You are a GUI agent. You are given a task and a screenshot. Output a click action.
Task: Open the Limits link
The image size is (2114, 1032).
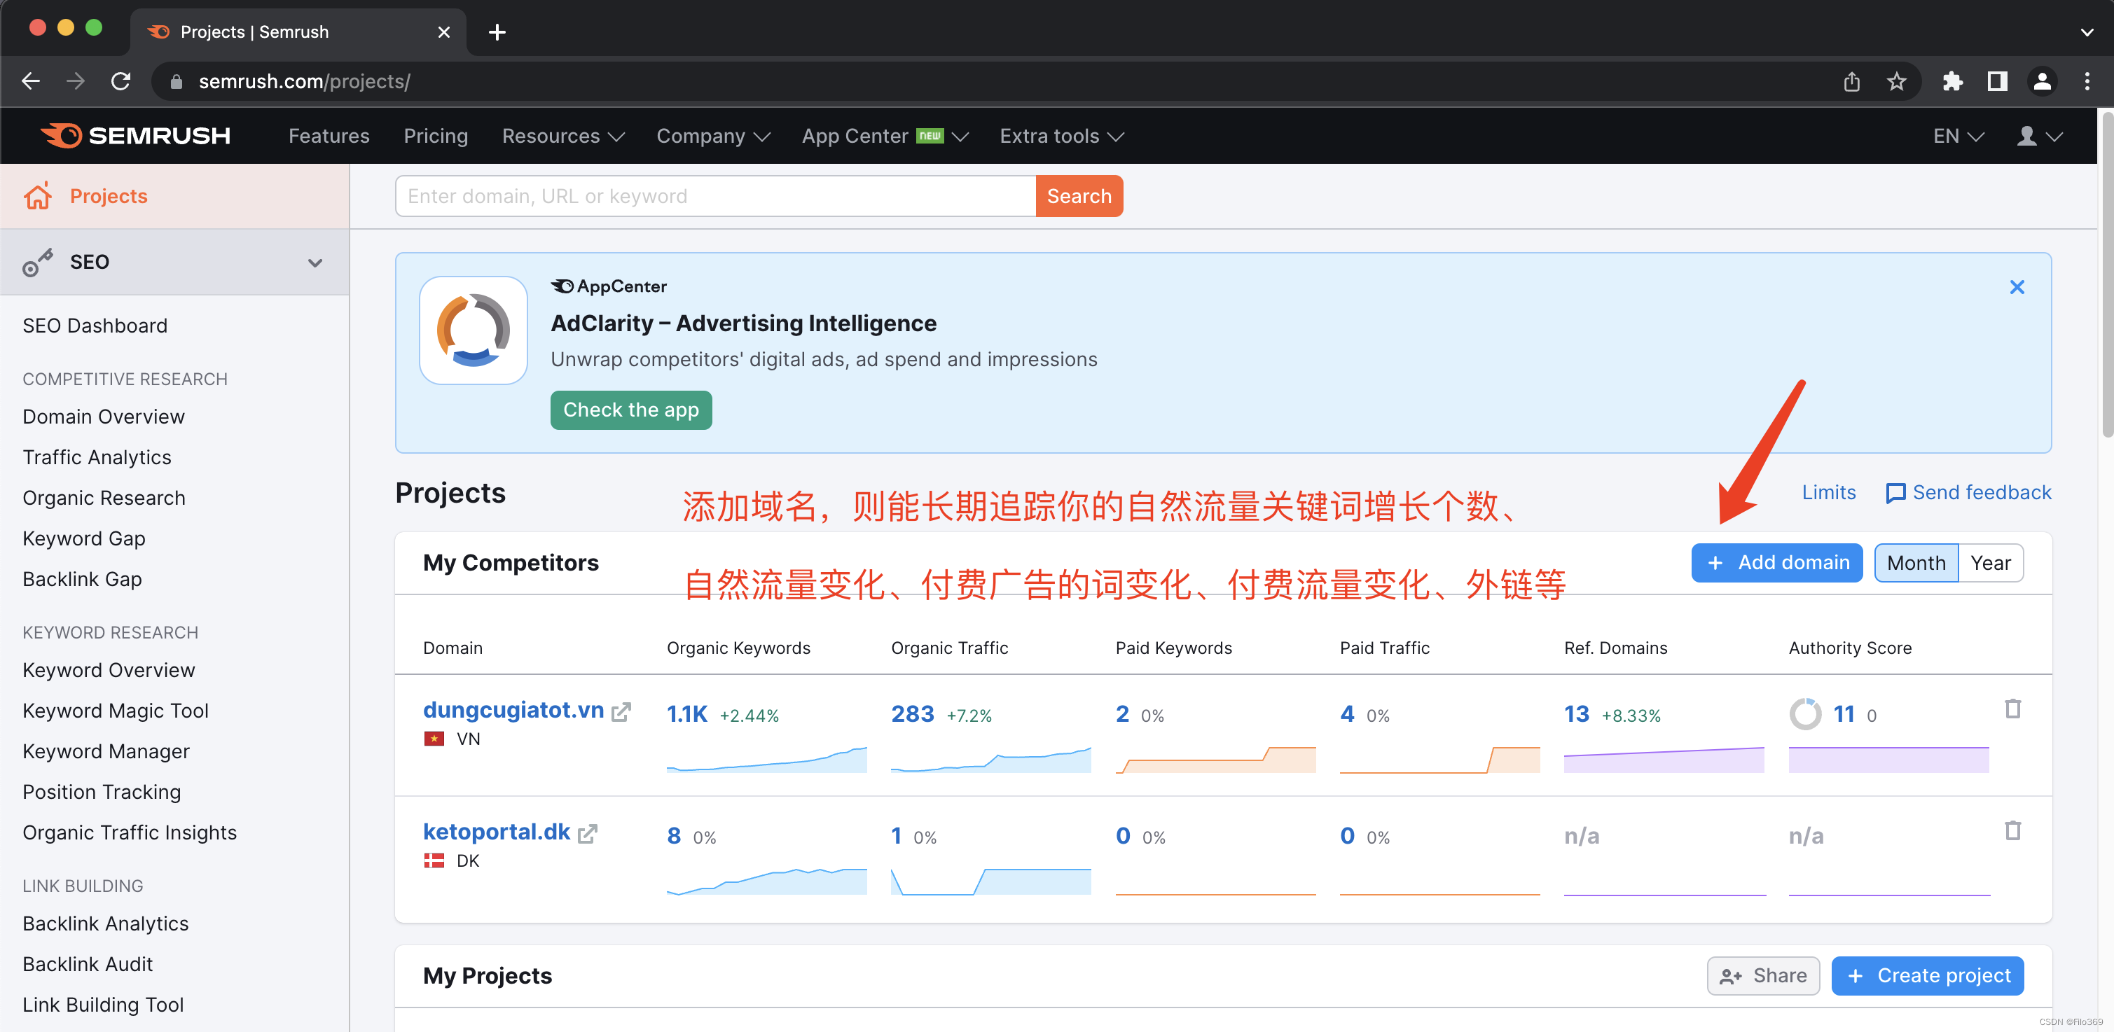point(1828,492)
